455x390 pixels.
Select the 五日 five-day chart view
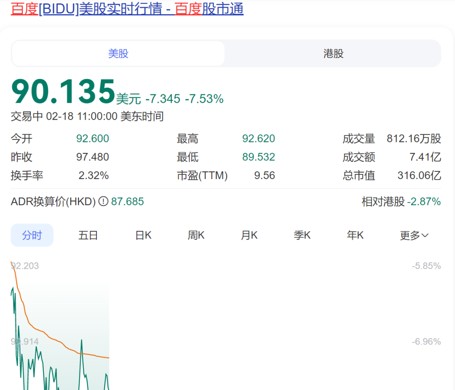88,235
